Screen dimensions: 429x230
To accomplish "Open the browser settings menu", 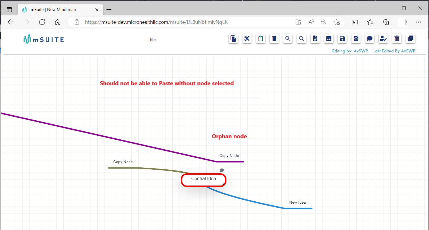I will coord(419,22).
